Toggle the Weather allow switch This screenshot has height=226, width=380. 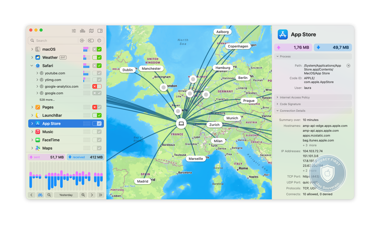pyautogui.click(x=97, y=57)
